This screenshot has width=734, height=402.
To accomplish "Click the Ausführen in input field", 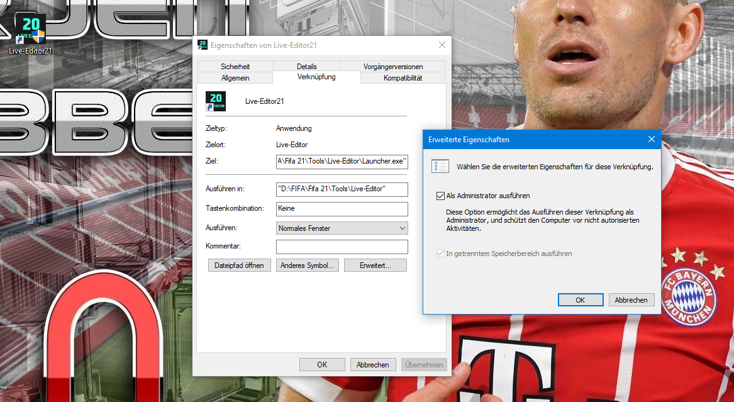I will 342,189.
